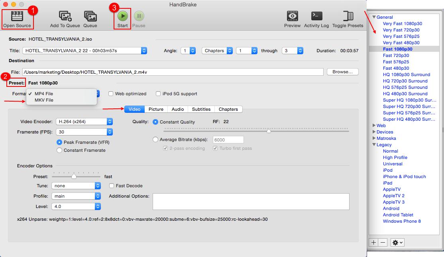Toggle the 2-pass encoding checkbox
The image size is (444, 257).
[165, 148]
